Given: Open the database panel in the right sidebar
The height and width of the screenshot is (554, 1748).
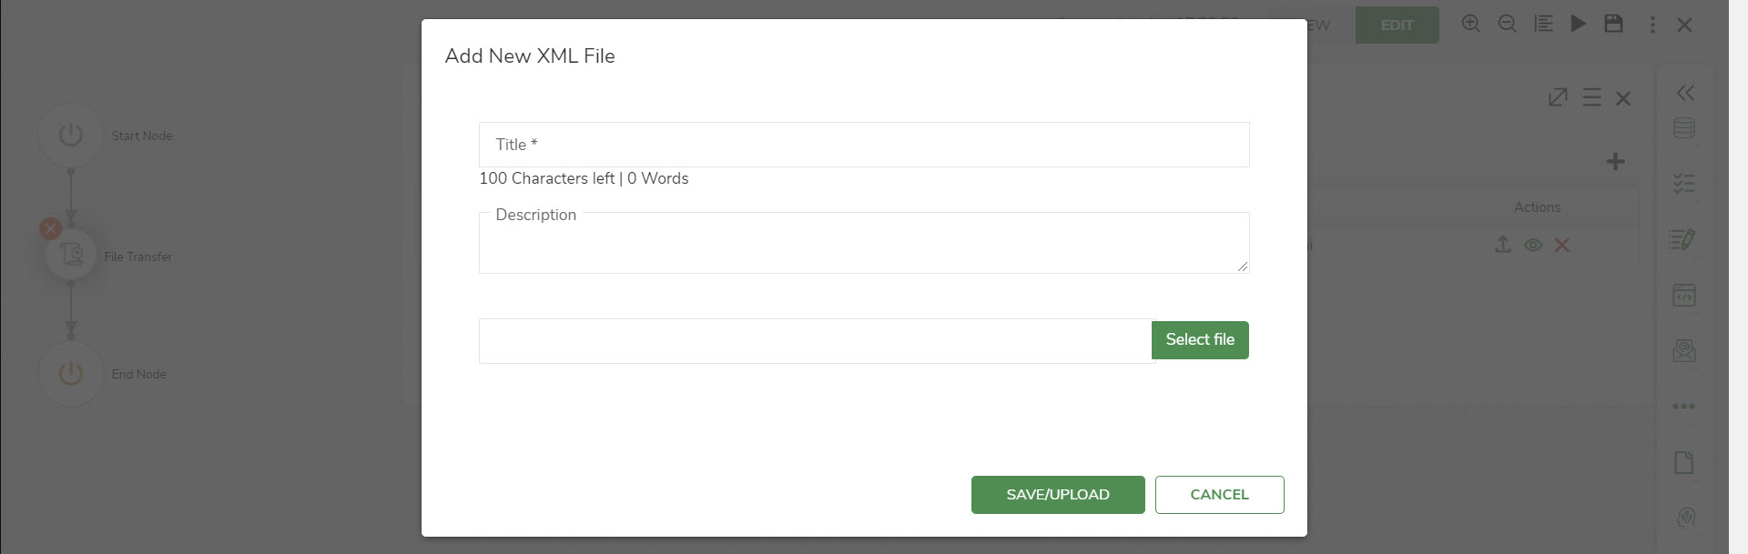Looking at the screenshot, I should 1684,127.
